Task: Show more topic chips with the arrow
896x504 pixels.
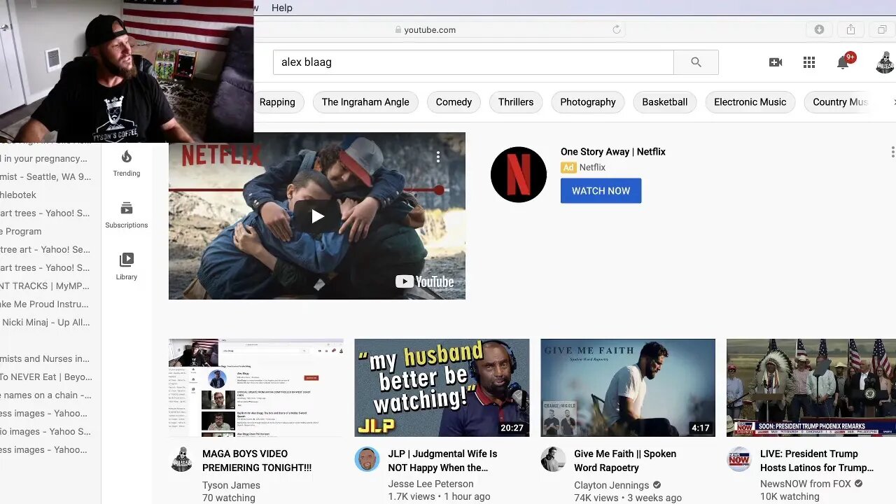Action: point(894,102)
